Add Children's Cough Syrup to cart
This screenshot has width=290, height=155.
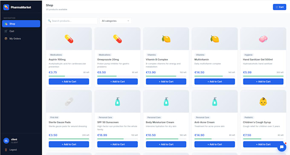click(x=263, y=144)
